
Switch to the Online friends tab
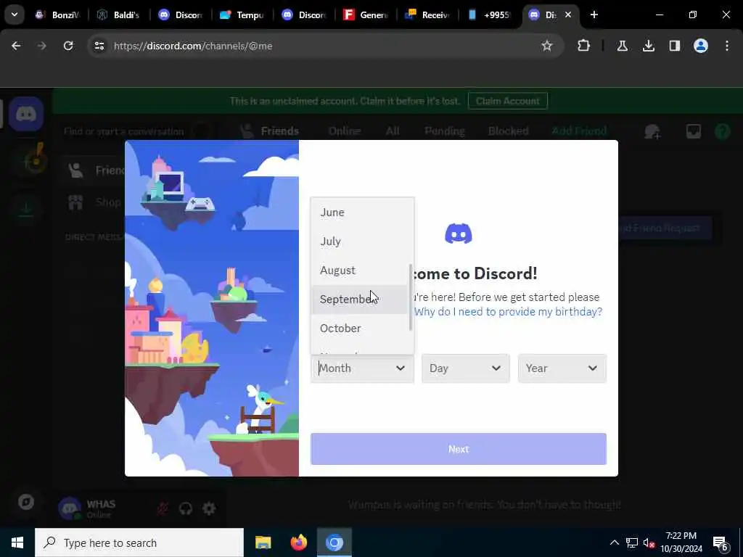(x=345, y=131)
